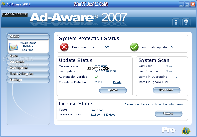Open the Web Update sidebar section
Viewport: 197px width, 137px height.
(28, 68)
